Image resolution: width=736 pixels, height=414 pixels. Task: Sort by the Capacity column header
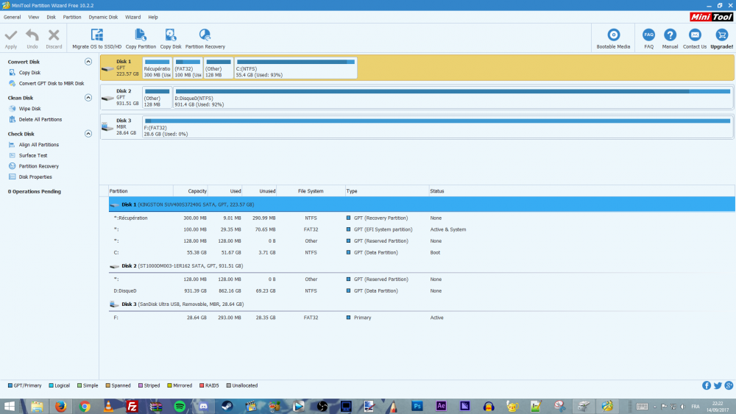[x=191, y=191]
